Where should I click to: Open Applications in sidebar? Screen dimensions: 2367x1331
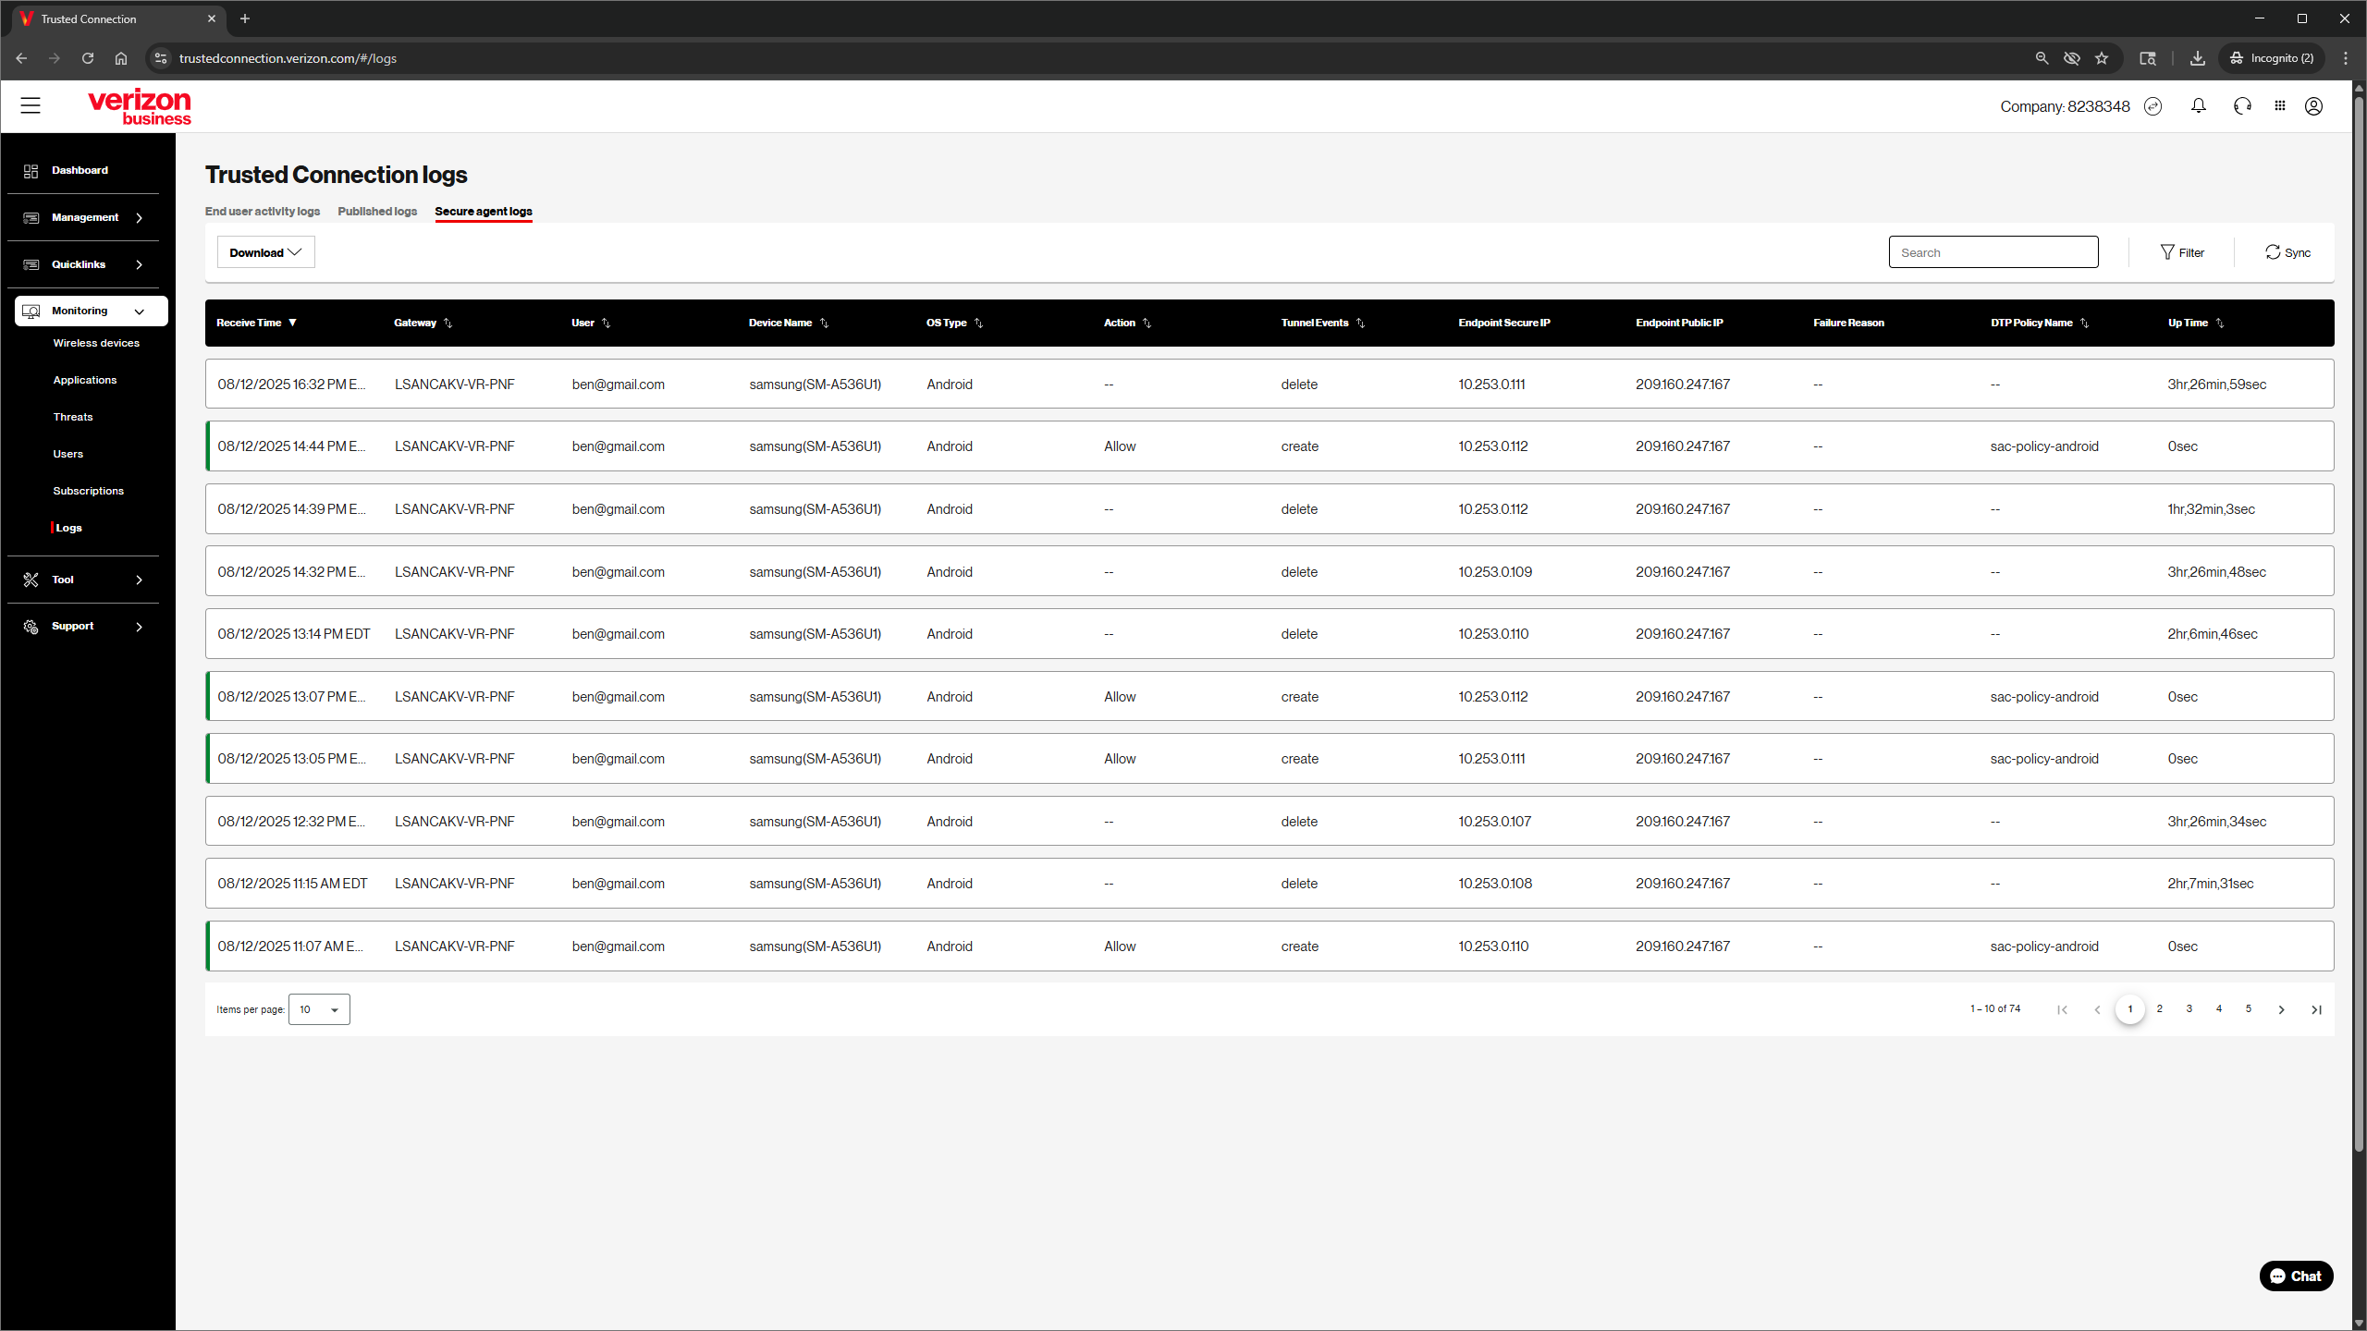(85, 380)
